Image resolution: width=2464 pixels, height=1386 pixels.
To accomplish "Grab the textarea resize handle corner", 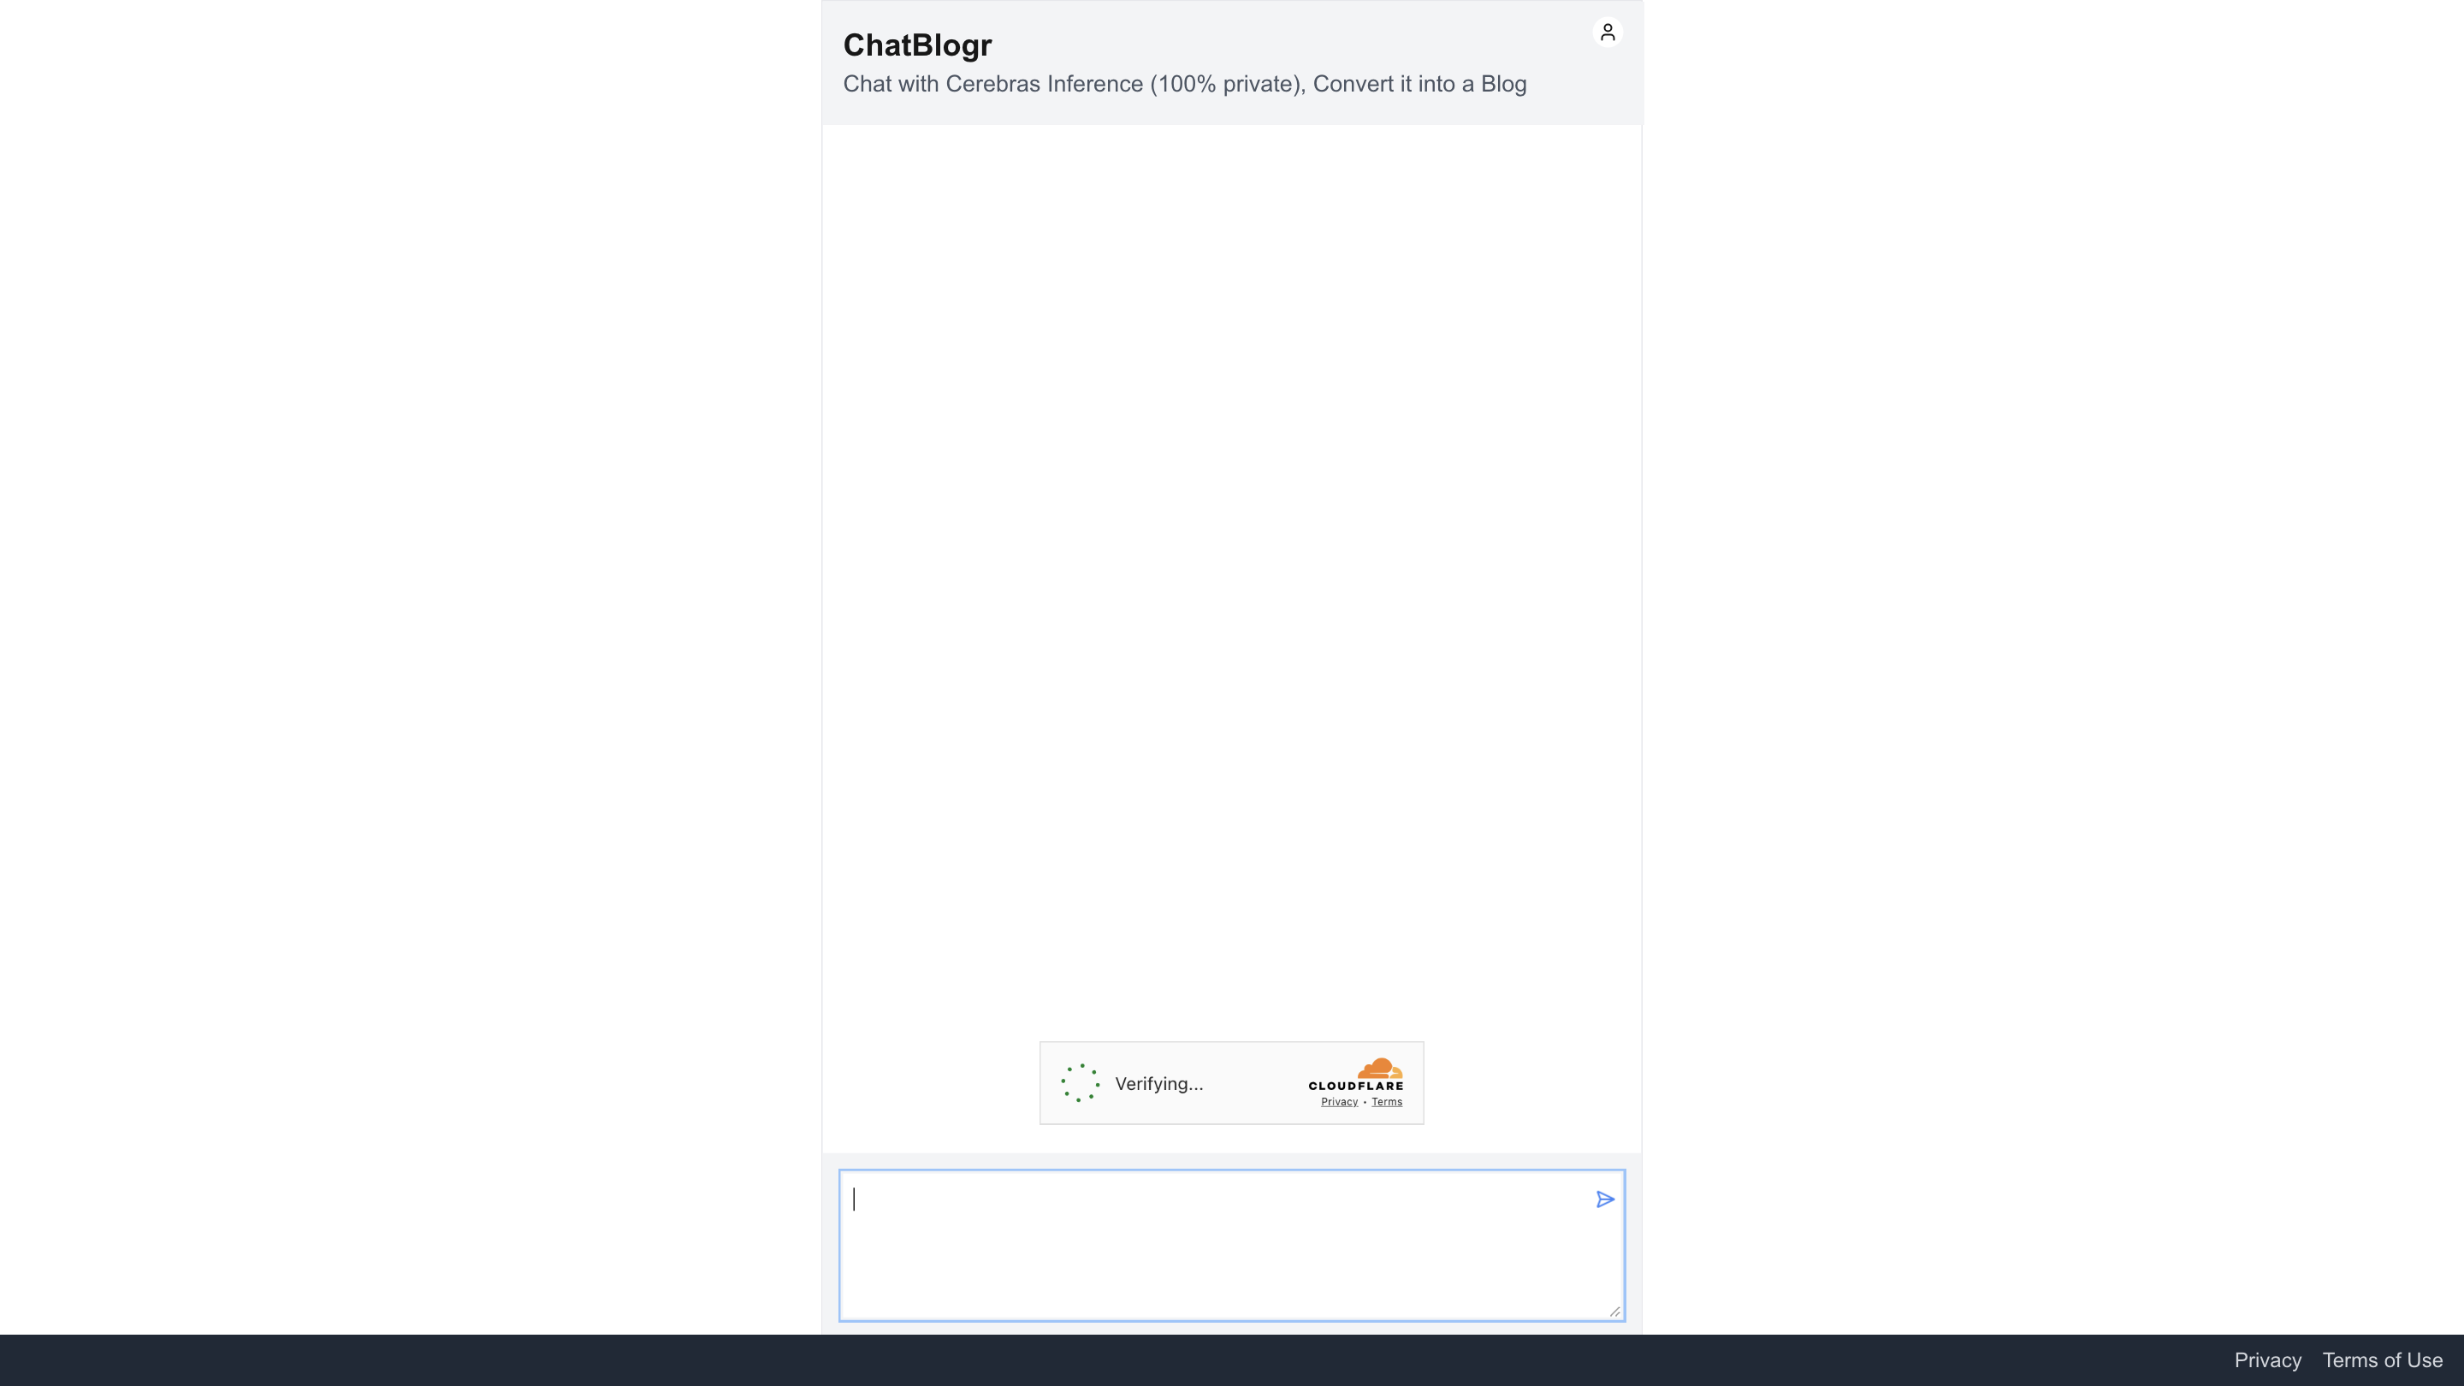I will coord(1614,1312).
